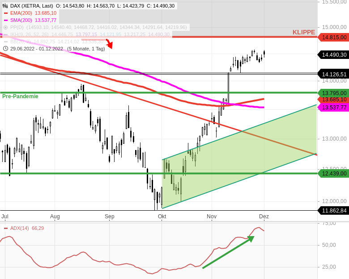Viewport: 349px width, 279px height.
Task: Click the green 12.439,00 price tag
Action: [x=333, y=174]
